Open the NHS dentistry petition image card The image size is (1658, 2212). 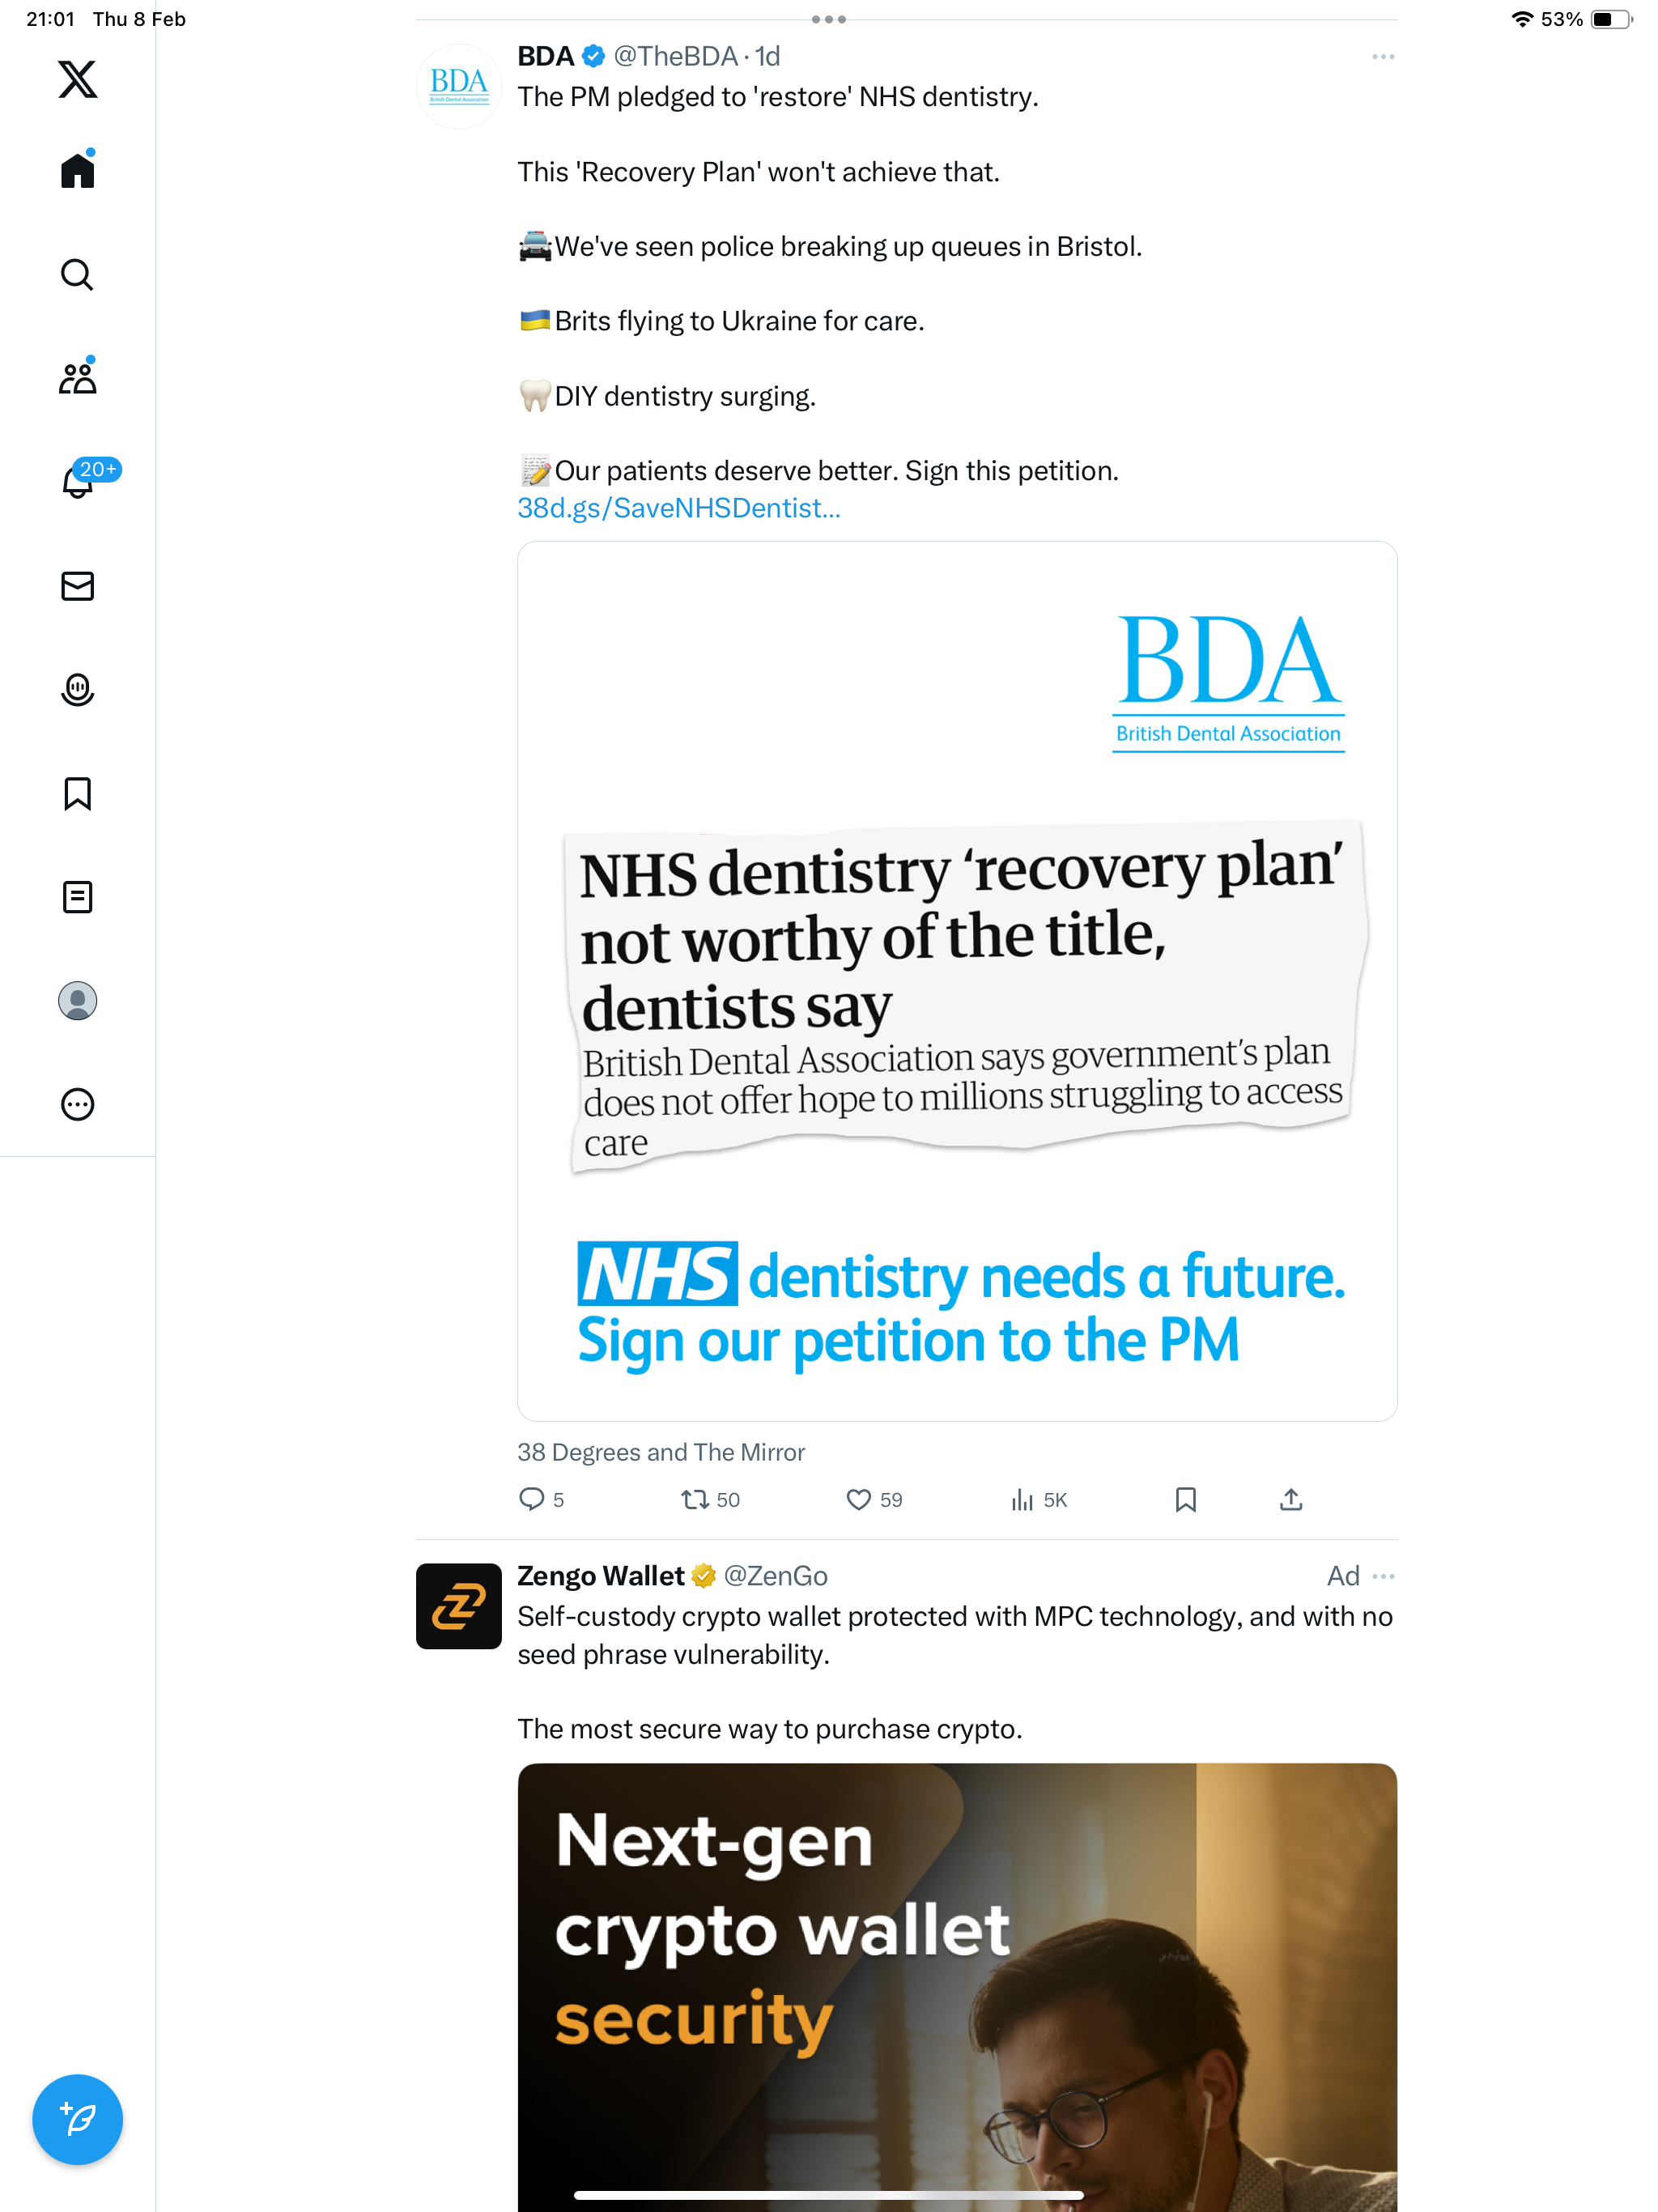click(957, 981)
